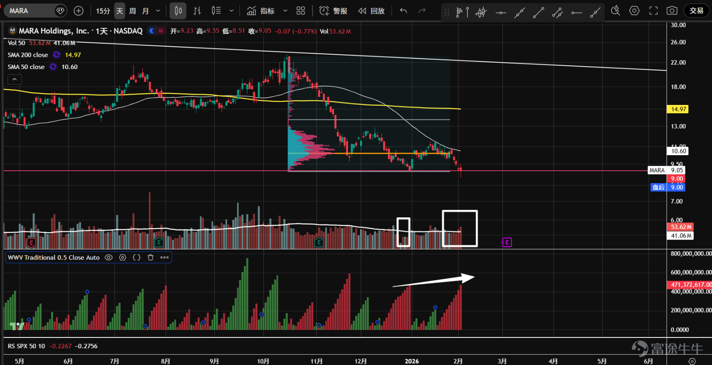The image size is (712, 365).
Task: Click the 盘后 after-hours price label
Action: pyautogui.click(x=667, y=187)
